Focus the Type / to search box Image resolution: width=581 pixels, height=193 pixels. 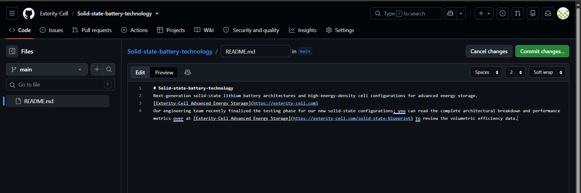[x=406, y=13]
